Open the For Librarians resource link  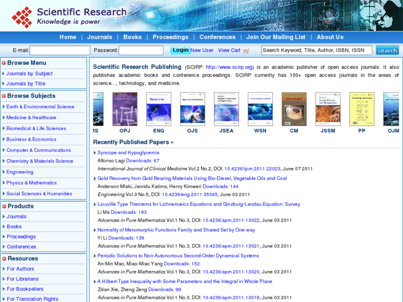[22, 279]
